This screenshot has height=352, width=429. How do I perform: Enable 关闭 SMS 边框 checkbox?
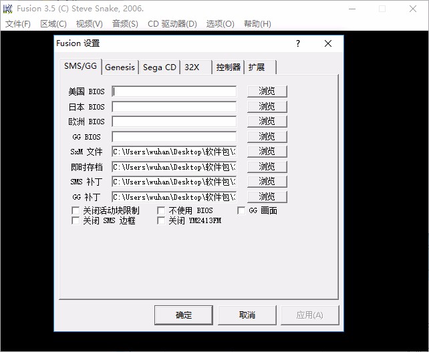(x=76, y=220)
